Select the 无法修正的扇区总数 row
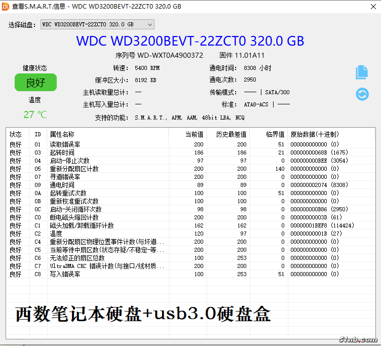Viewport: 381px width, 346px height. (190, 258)
